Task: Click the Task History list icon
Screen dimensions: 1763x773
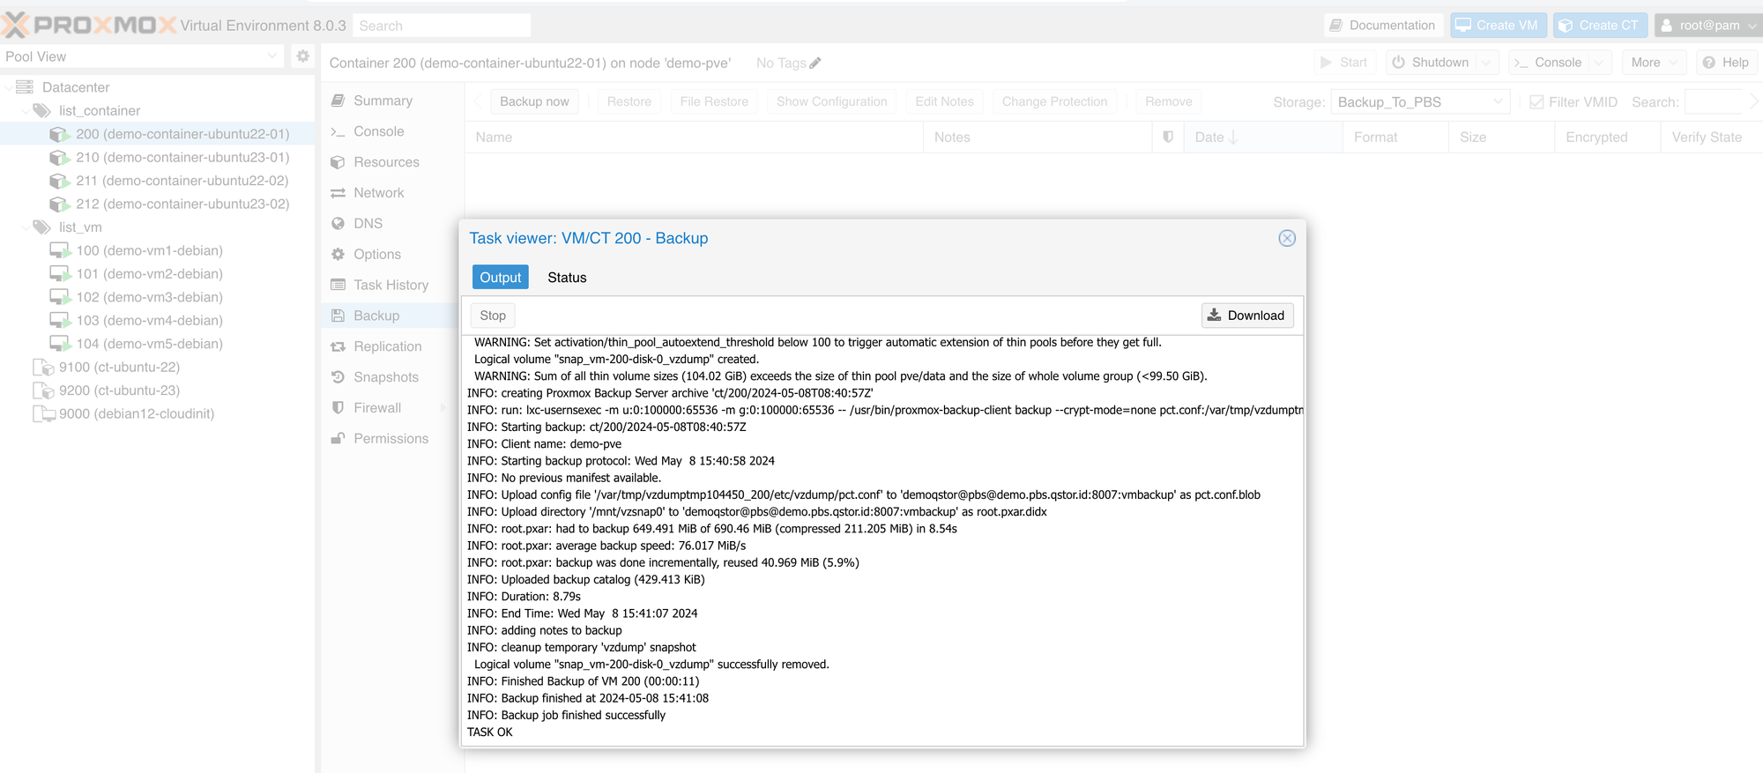Action: pyautogui.click(x=338, y=285)
